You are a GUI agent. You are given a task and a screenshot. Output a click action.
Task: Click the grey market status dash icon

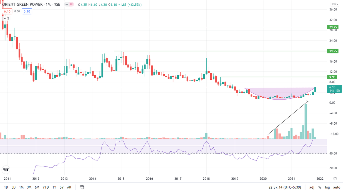point(66,5)
